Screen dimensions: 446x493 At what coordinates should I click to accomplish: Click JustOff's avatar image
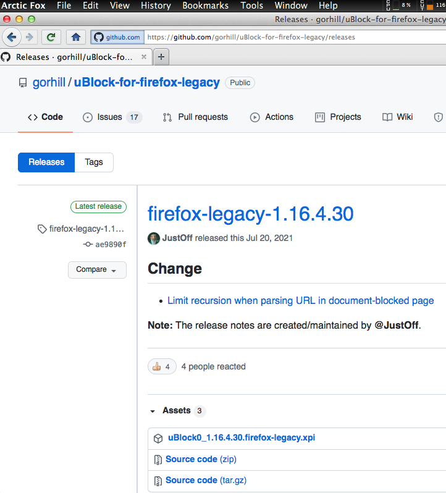click(x=154, y=238)
